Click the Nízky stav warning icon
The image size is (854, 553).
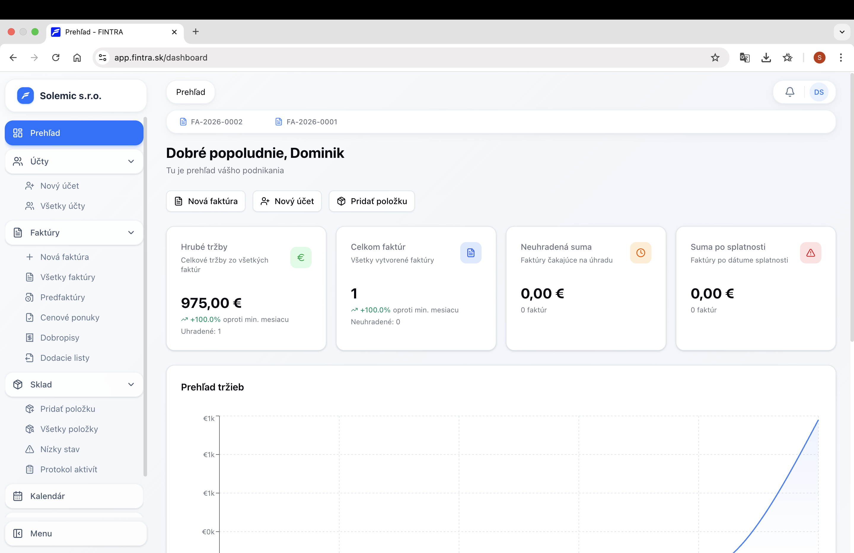30,449
